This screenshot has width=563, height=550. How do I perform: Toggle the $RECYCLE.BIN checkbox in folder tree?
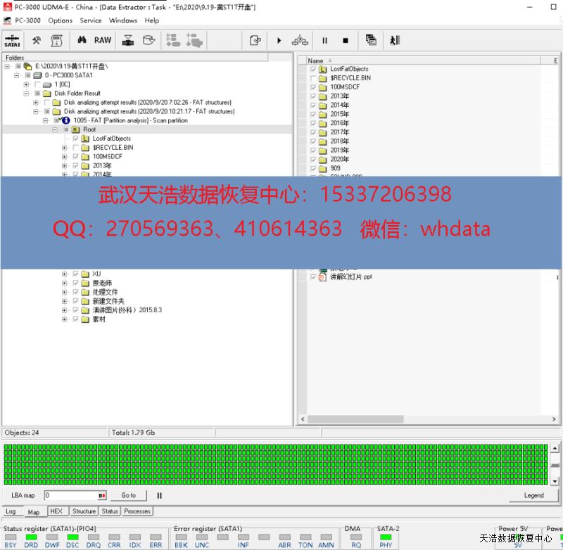point(76,148)
